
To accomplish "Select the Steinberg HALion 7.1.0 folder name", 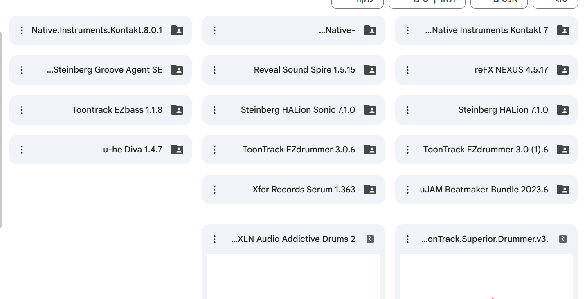I will pos(503,110).
